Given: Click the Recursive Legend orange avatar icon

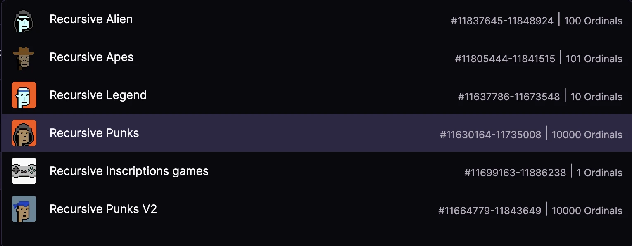Looking at the screenshot, I should coord(24,95).
